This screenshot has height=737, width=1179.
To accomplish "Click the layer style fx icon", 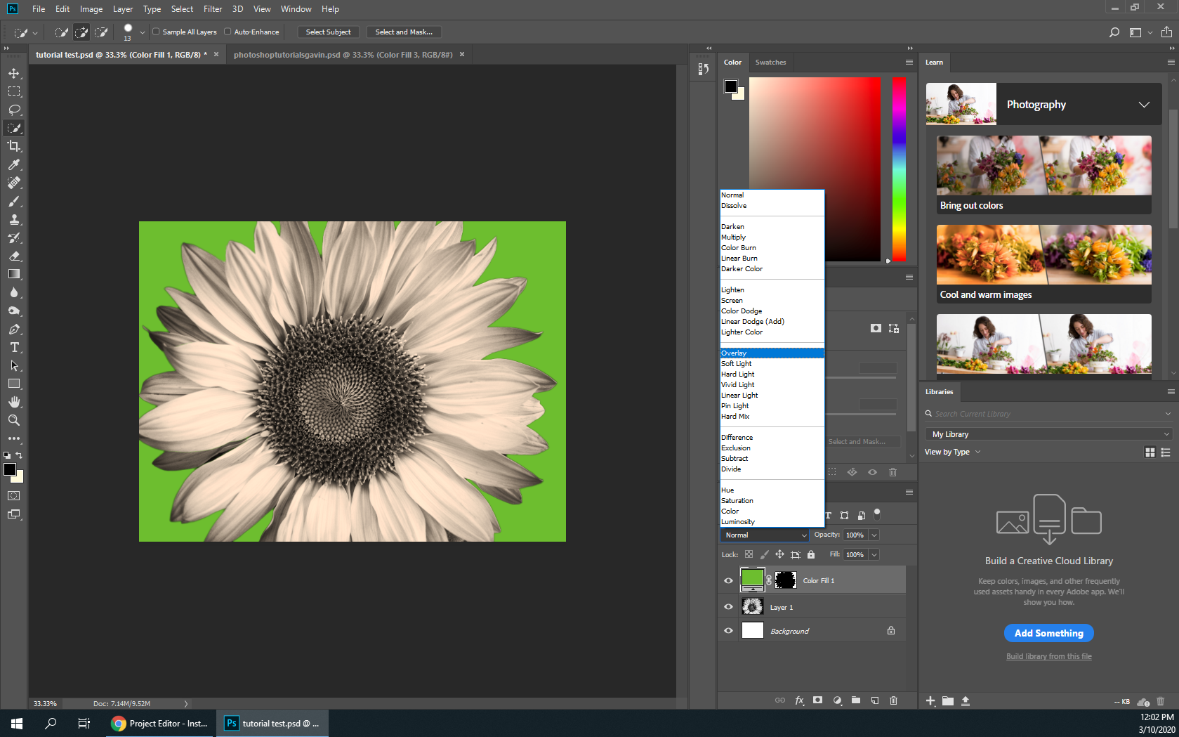I will [x=799, y=700].
